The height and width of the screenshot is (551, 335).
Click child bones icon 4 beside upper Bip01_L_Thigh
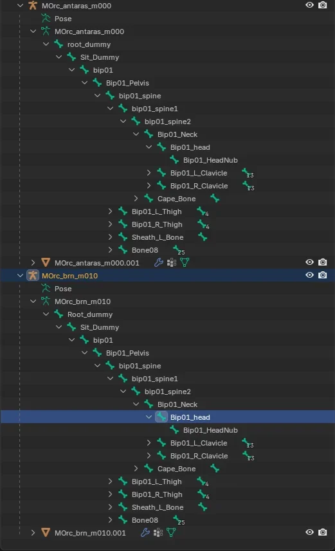[203, 212]
